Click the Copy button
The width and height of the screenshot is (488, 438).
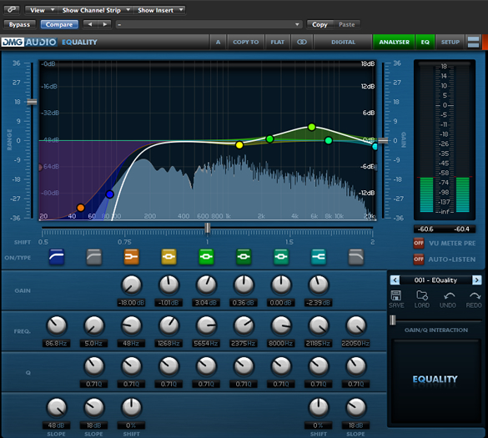click(320, 24)
